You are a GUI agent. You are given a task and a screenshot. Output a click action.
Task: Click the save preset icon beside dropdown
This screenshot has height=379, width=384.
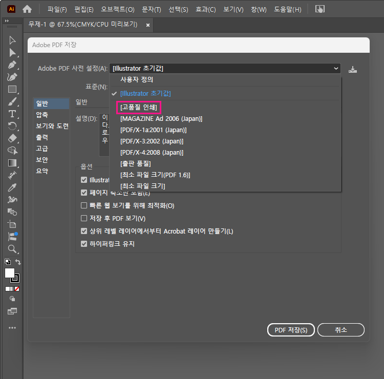click(x=352, y=69)
